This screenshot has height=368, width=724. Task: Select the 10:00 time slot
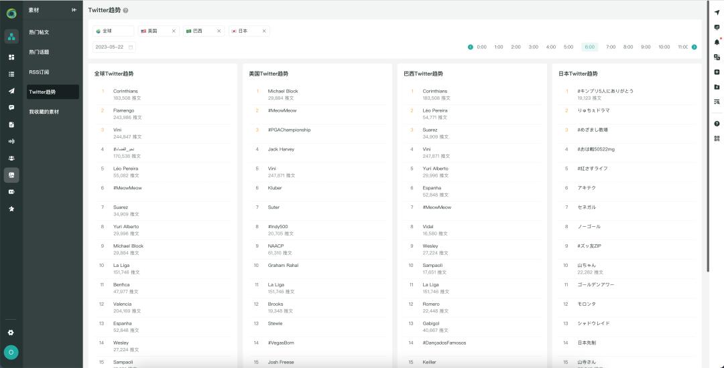click(x=664, y=47)
